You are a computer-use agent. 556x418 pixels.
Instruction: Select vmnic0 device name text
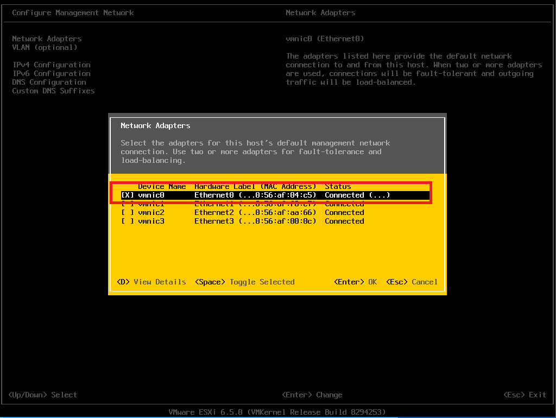[151, 195]
